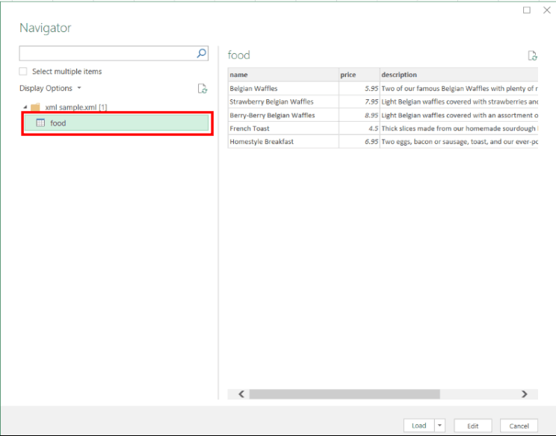Click the refresh icon beside Display Options
The width and height of the screenshot is (556, 436).
coord(202,89)
